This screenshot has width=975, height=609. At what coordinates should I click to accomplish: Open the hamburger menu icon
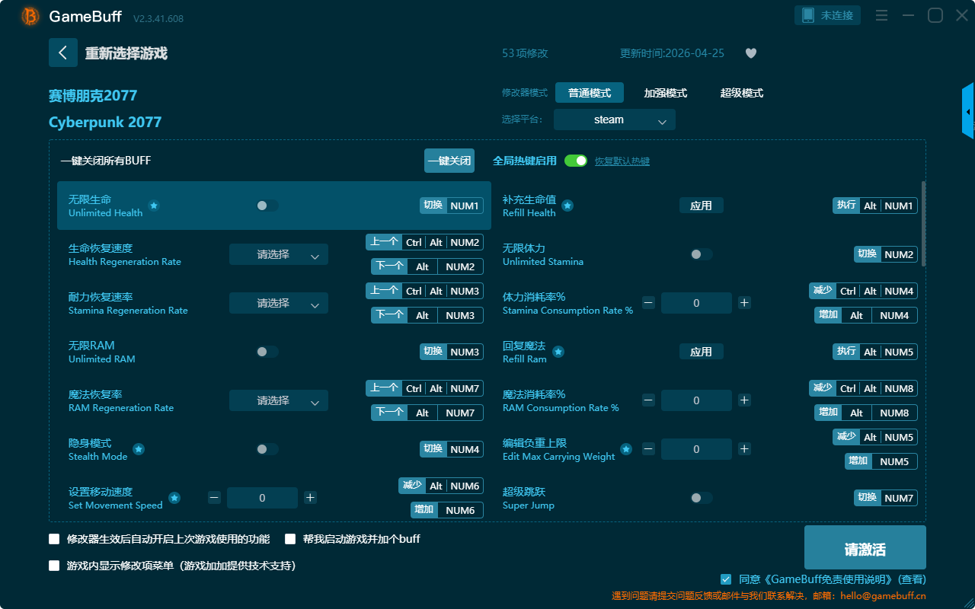coord(881,15)
